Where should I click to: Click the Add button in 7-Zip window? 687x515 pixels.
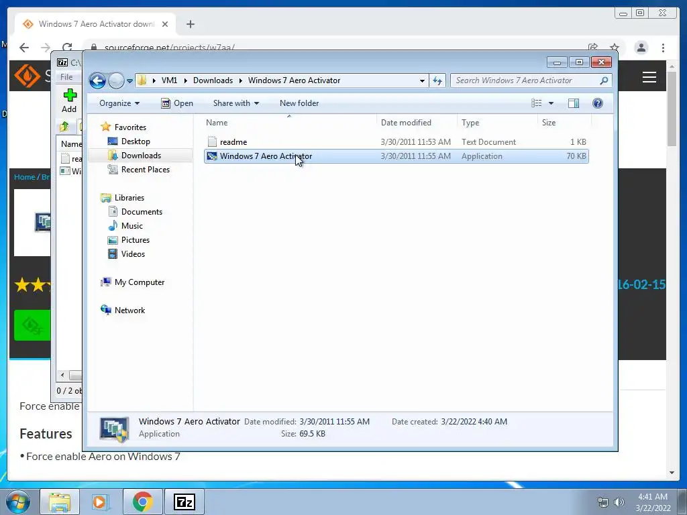point(69,101)
